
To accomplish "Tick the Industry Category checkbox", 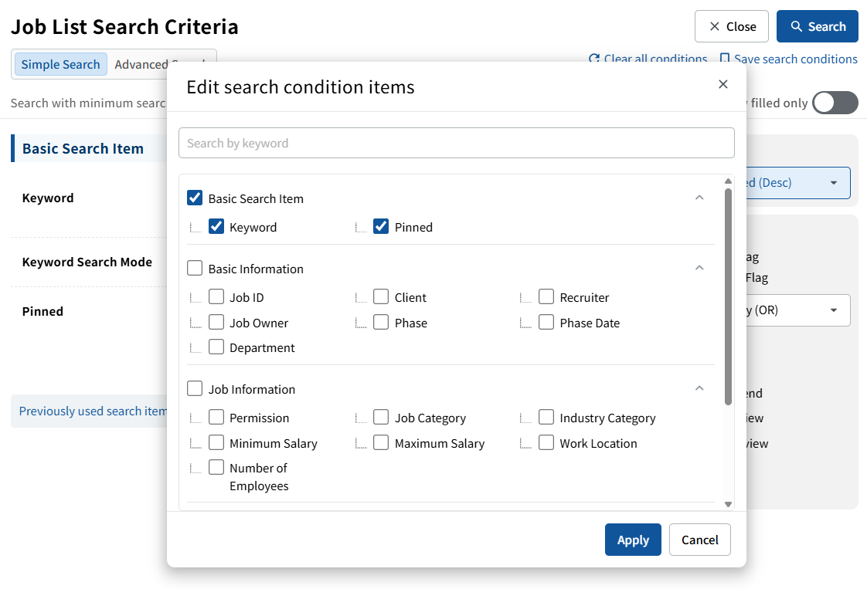I will tap(546, 418).
